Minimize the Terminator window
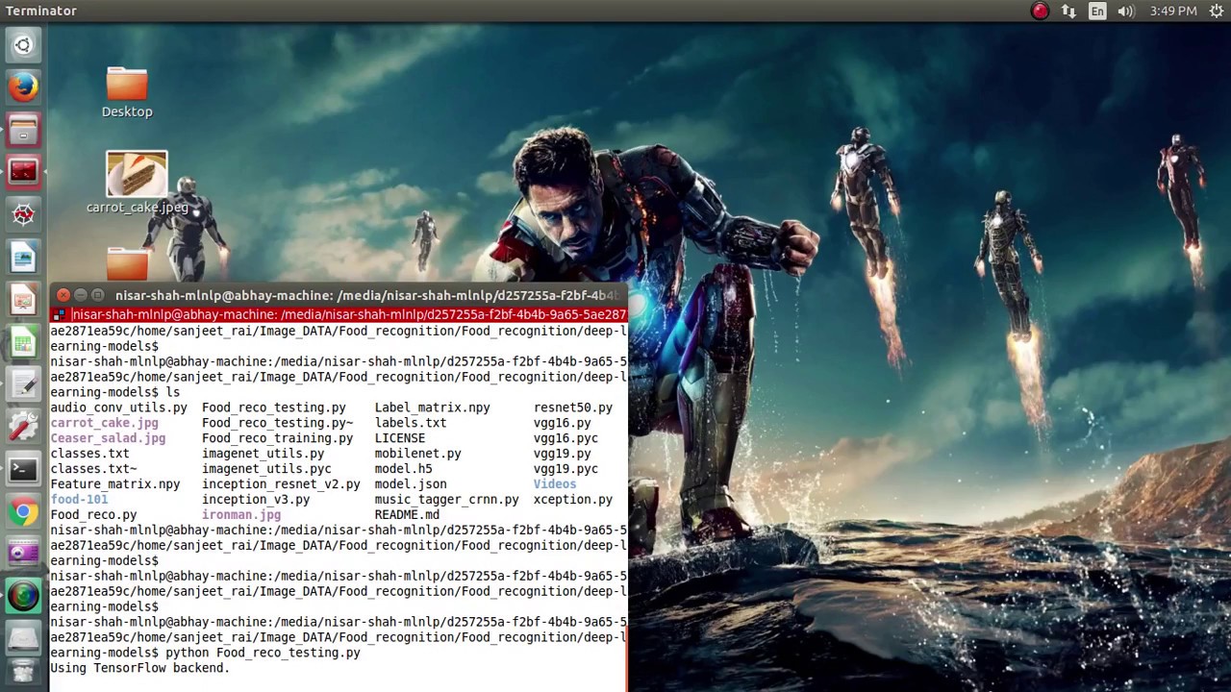Screen dimensions: 1231x692 [x=81, y=296]
